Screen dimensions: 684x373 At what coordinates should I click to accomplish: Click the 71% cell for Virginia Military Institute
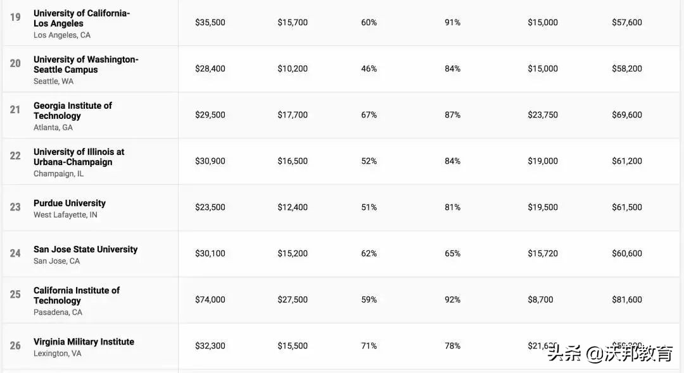(x=369, y=346)
